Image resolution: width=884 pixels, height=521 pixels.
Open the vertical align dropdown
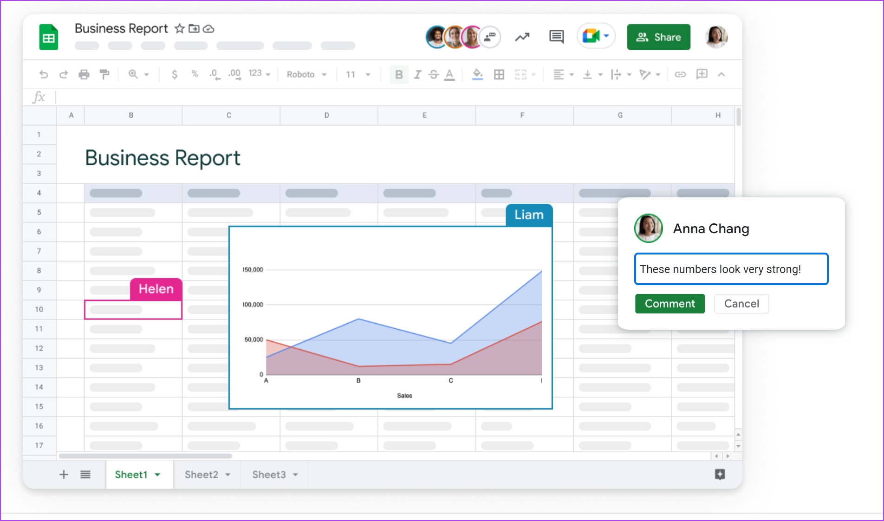tap(592, 74)
